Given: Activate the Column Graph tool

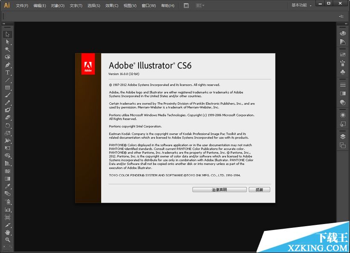Looking at the screenshot, I should pyautogui.click(x=8, y=210).
